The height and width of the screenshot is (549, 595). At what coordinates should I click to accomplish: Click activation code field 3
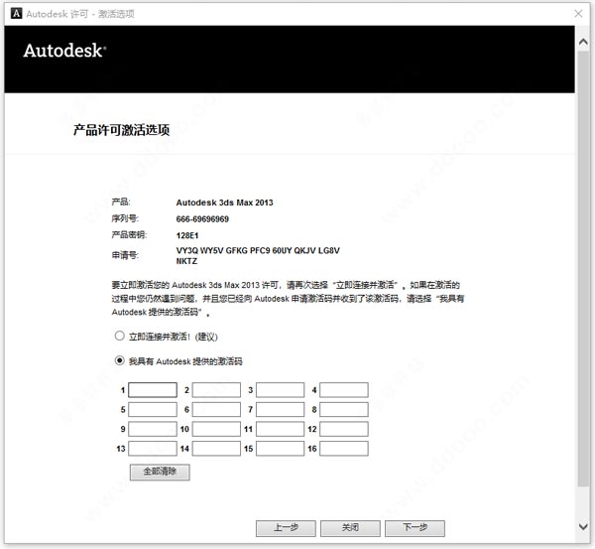[x=280, y=390]
